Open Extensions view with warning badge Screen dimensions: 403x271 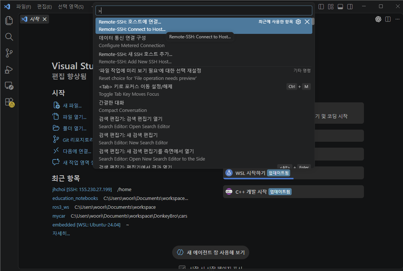10,102
